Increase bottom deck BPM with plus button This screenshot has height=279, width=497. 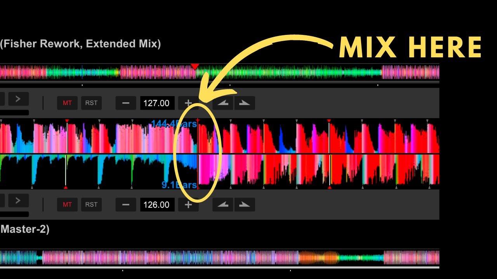click(x=188, y=205)
